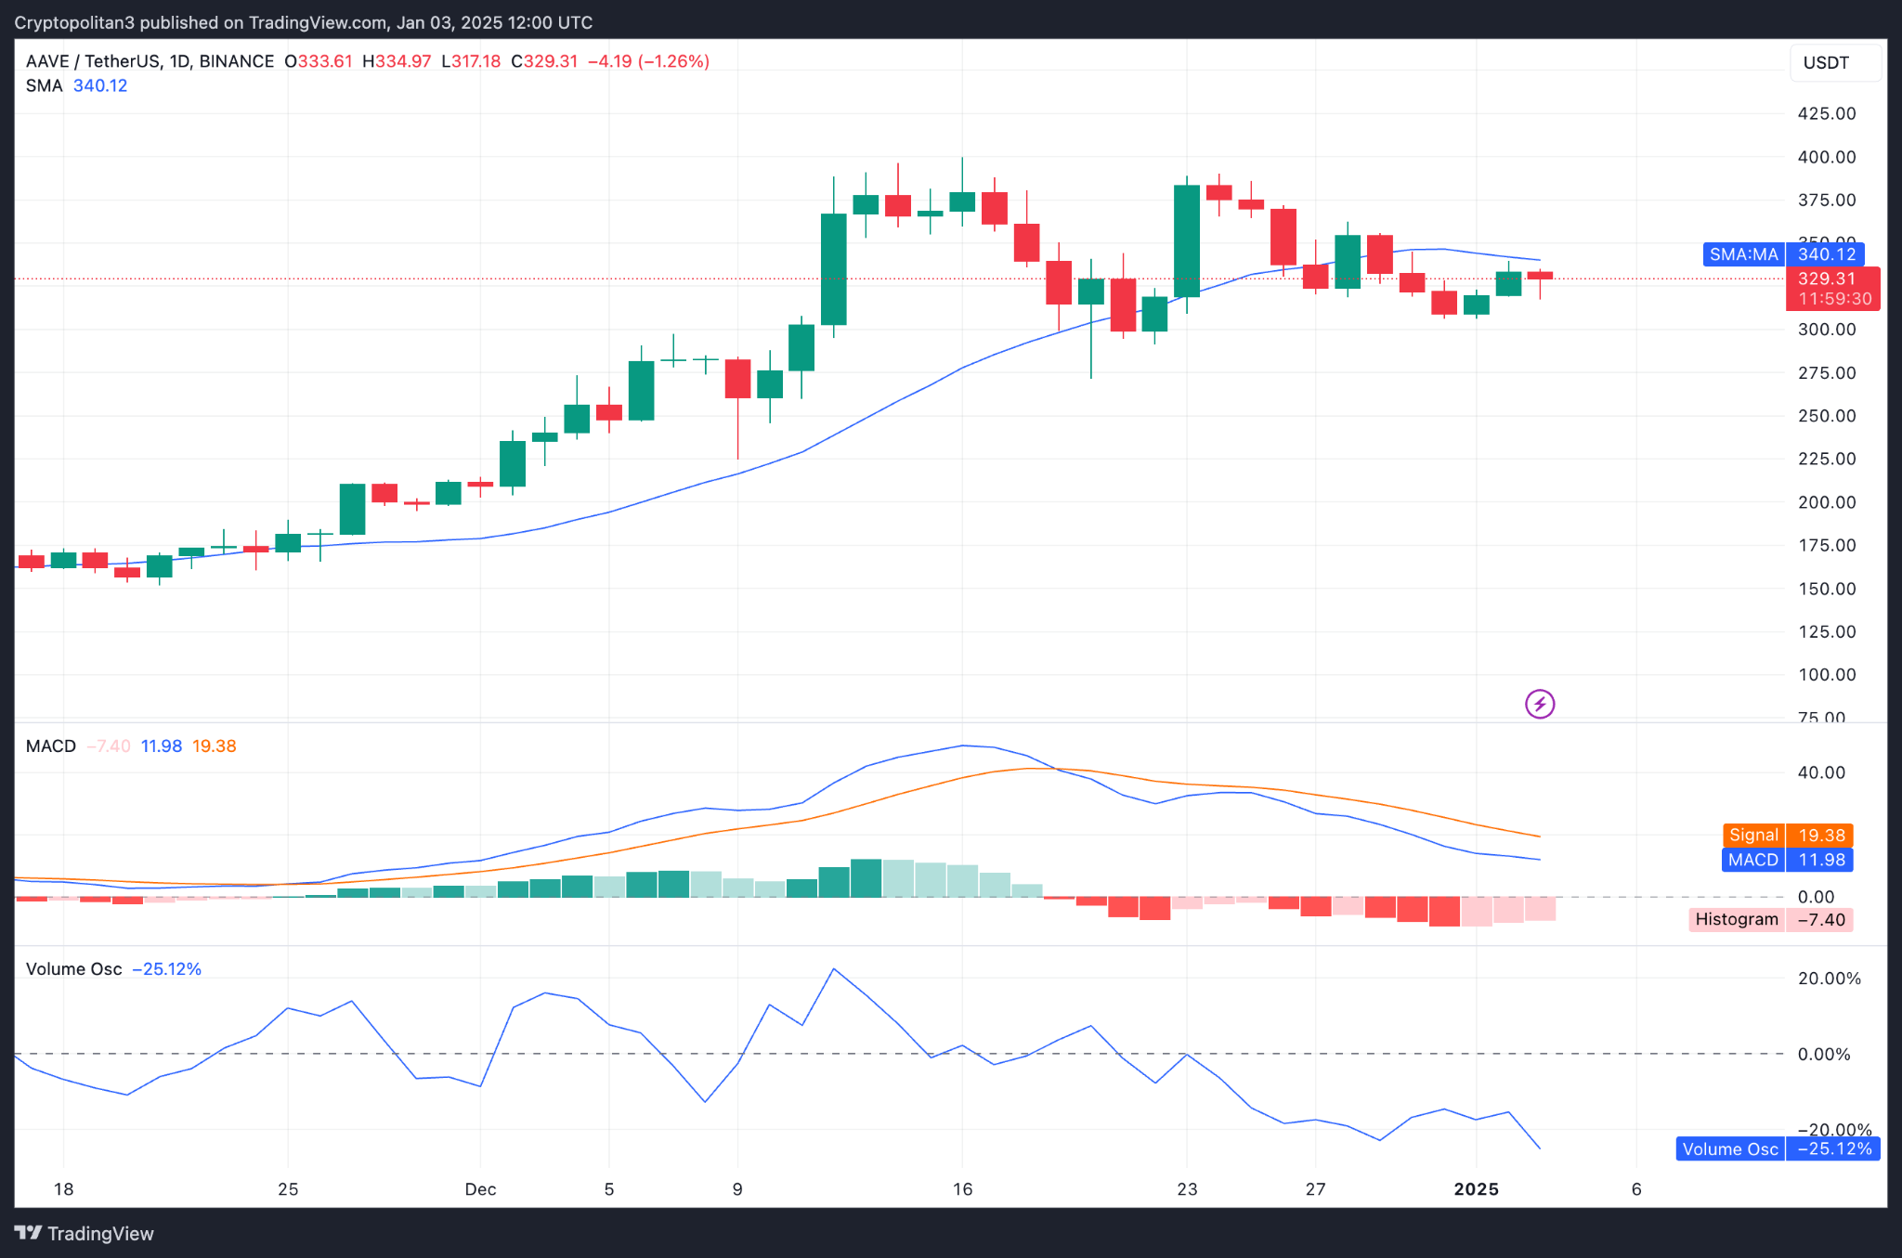Click the SMA:MA 340.12 price label
The width and height of the screenshot is (1902, 1258).
click(x=1783, y=254)
